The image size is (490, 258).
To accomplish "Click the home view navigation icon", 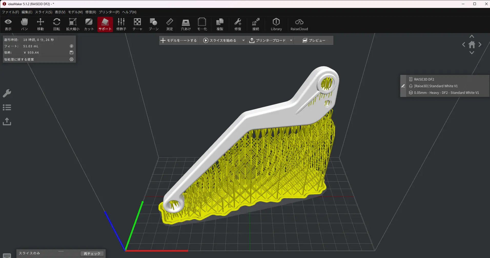I will coord(472,45).
